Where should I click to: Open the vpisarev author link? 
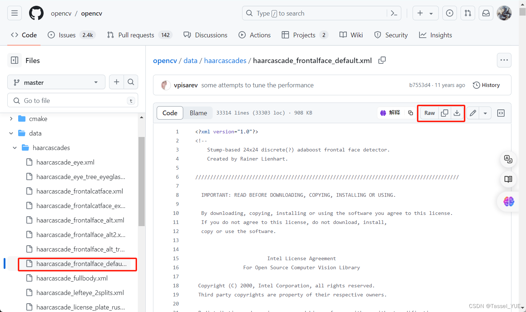(x=186, y=85)
